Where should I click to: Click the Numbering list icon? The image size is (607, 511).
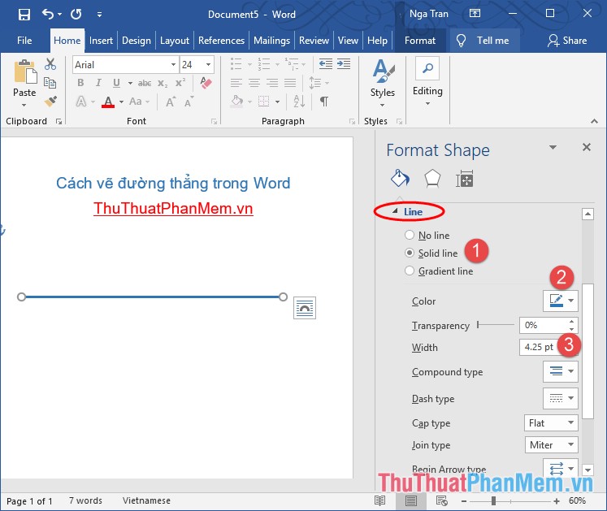(x=264, y=64)
